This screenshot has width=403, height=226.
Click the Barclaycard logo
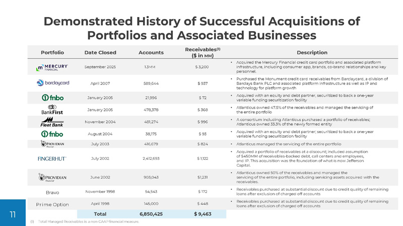(x=52, y=83)
